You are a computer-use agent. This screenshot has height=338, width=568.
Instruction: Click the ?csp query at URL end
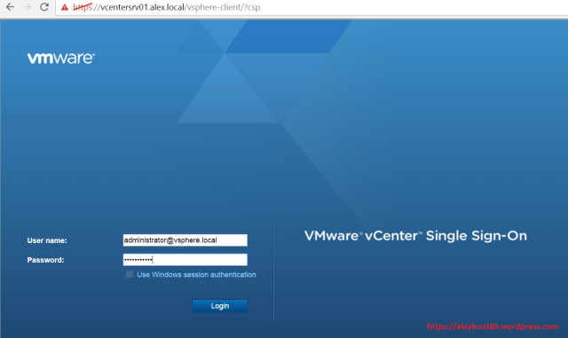(x=252, y=7)
